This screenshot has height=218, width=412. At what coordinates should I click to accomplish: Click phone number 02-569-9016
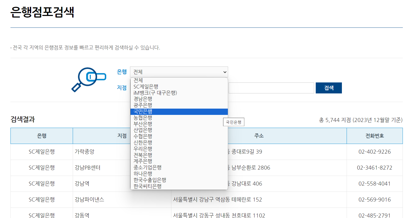pos(375,200)
